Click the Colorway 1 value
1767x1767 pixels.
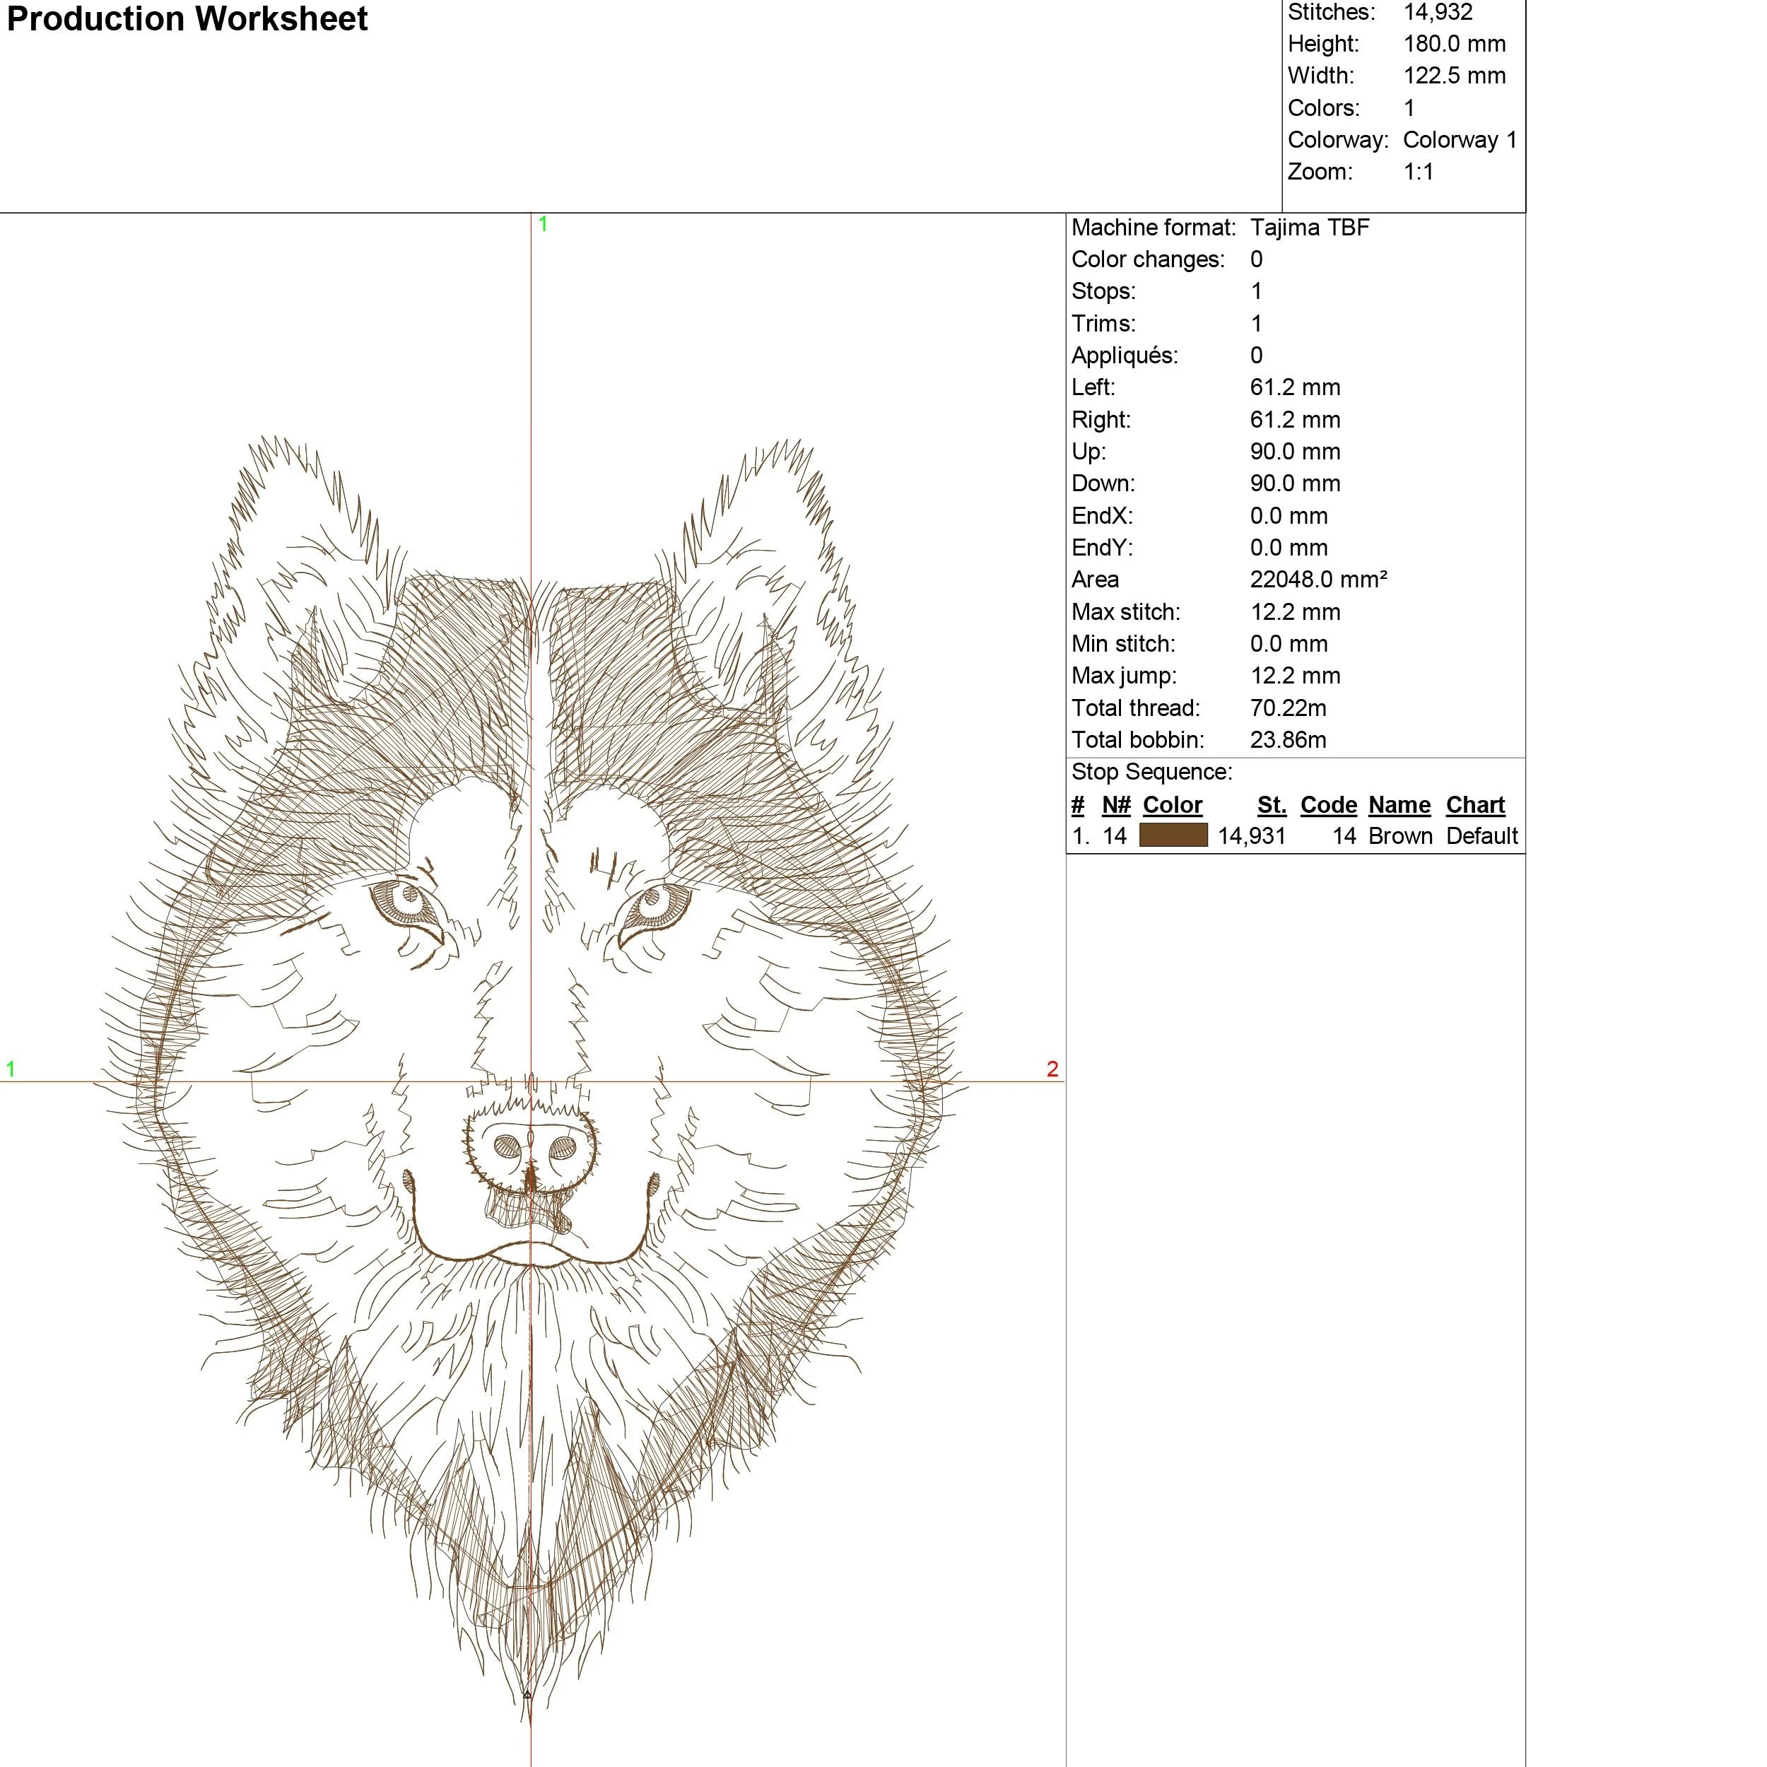coord(1460,140)
